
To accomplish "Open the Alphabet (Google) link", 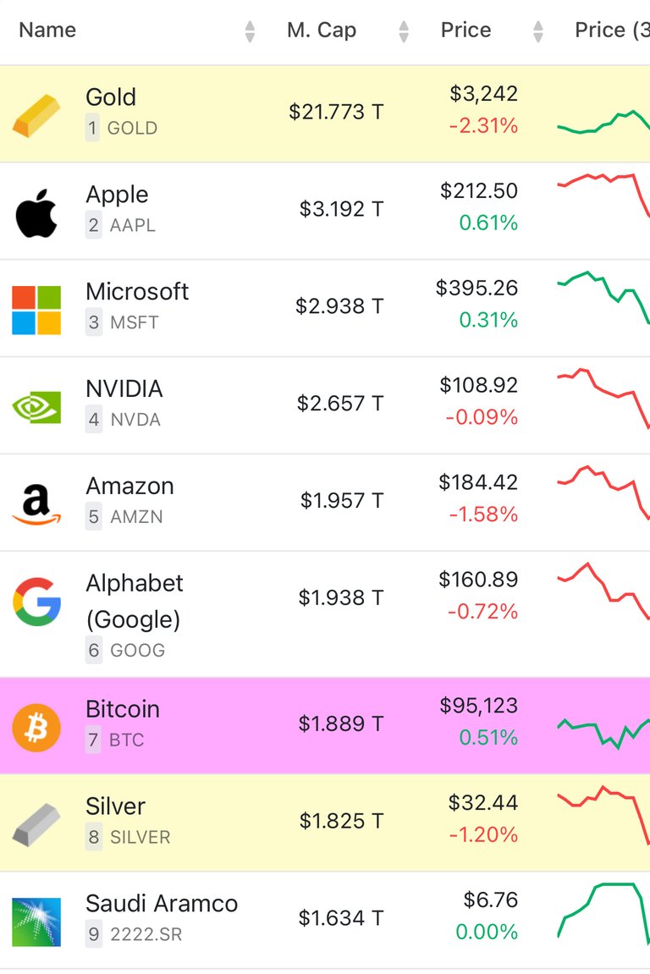I will click(x=135, y=601).
